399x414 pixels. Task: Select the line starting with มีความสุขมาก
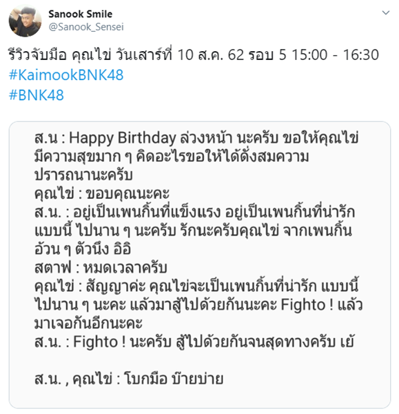pyautogui.click(x=172, y=157)
